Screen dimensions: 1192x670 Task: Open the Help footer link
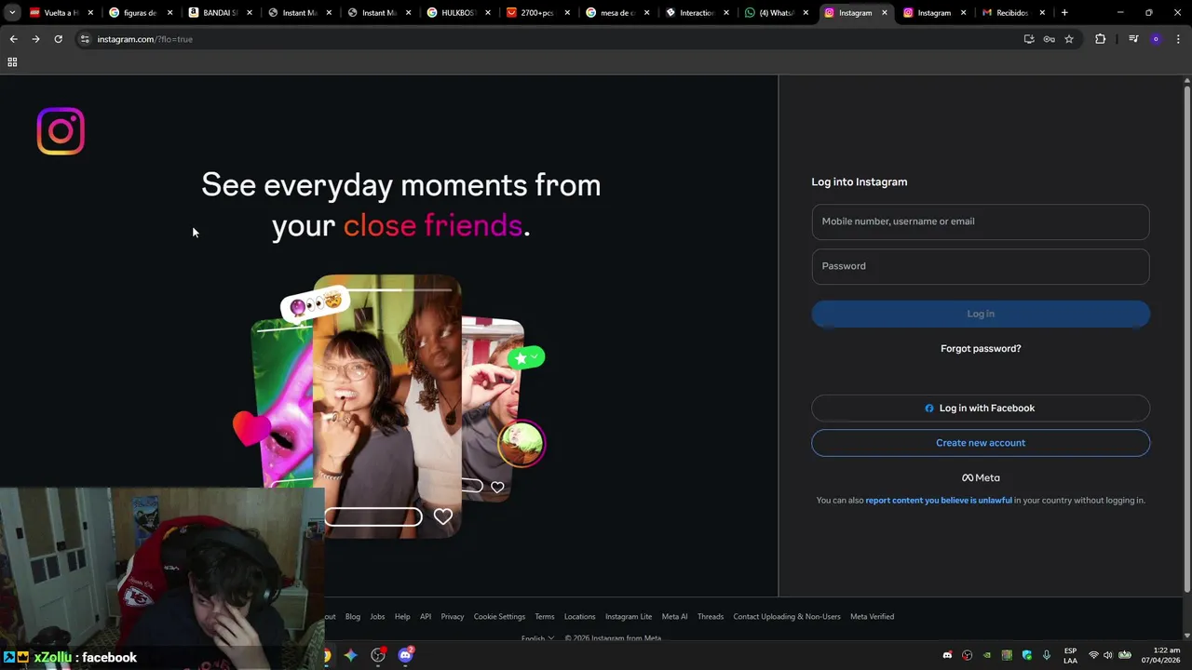(x=402, y=617)
